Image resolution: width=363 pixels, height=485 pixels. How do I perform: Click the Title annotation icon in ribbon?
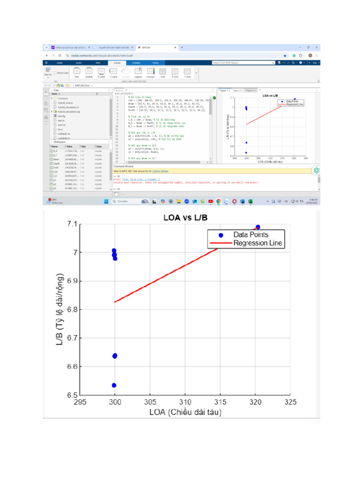pos(77,72)
